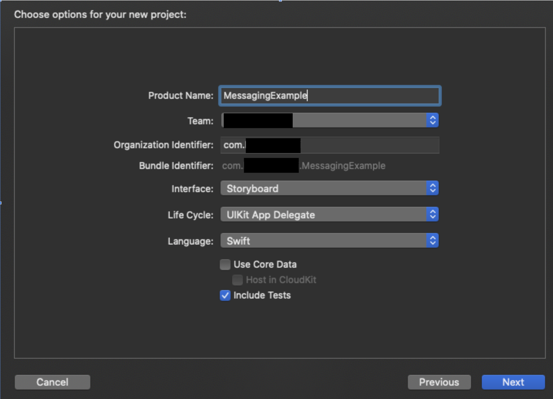Open the Interface dropdown showing Storyboard

pyautogui.click(x=324, y=189)
